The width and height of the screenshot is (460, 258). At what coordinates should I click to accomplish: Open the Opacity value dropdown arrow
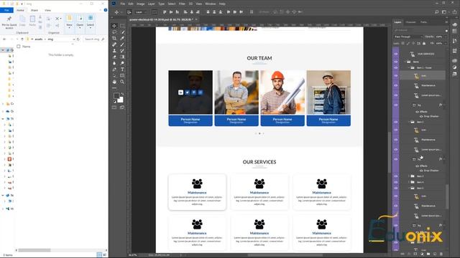pyautogui.click(x=445, y=37)
